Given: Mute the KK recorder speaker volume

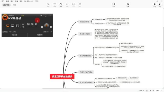Looking at the screenshot, I should 23,27.
